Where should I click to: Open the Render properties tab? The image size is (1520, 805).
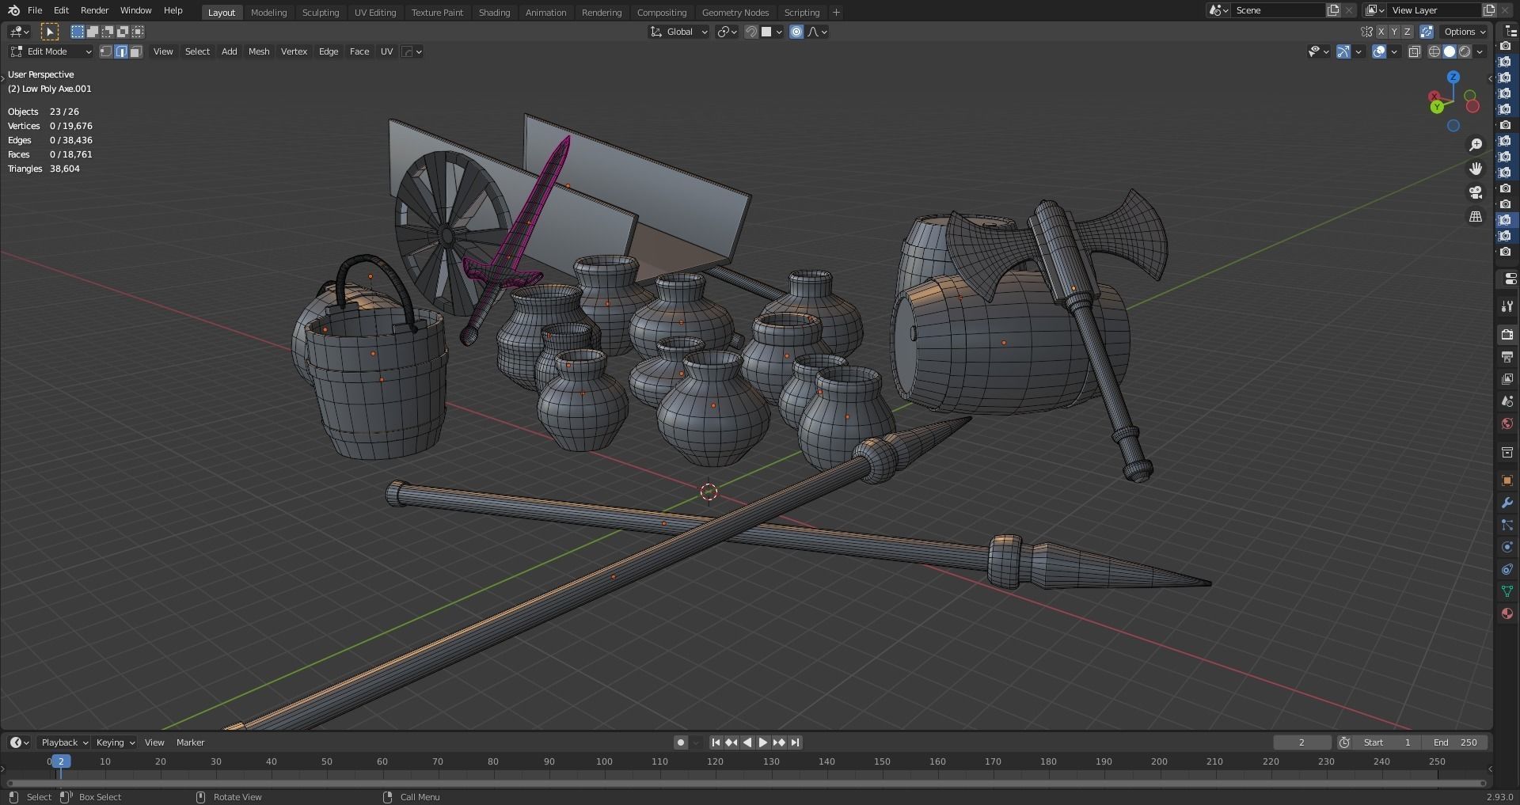coord(1507,335)
